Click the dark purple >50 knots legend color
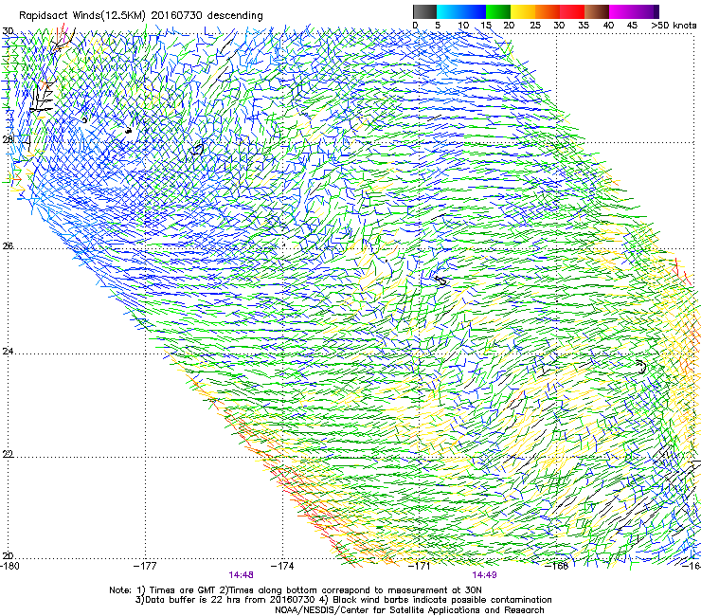 pyautogui.click(x=656, y=11)
